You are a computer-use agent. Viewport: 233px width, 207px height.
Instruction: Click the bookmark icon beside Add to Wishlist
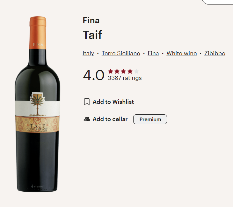click(x=87, y=102)
